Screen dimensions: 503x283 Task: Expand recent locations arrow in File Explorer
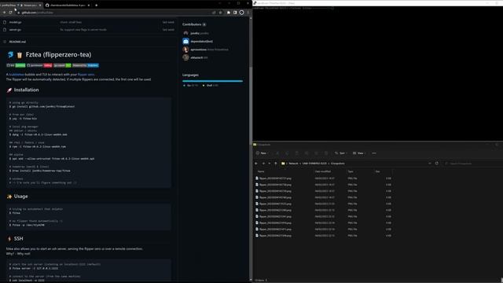[x=270, y=164]
